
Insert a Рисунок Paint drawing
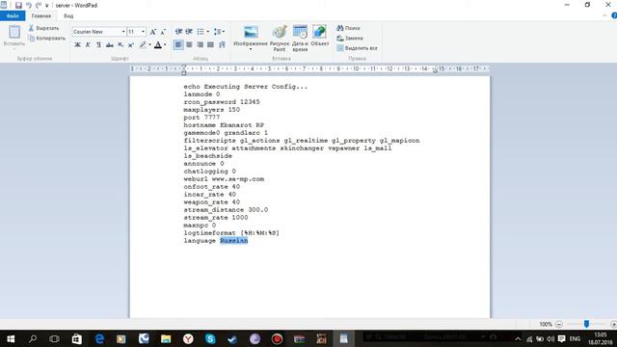pyautogui.click(x=280, y=38)
